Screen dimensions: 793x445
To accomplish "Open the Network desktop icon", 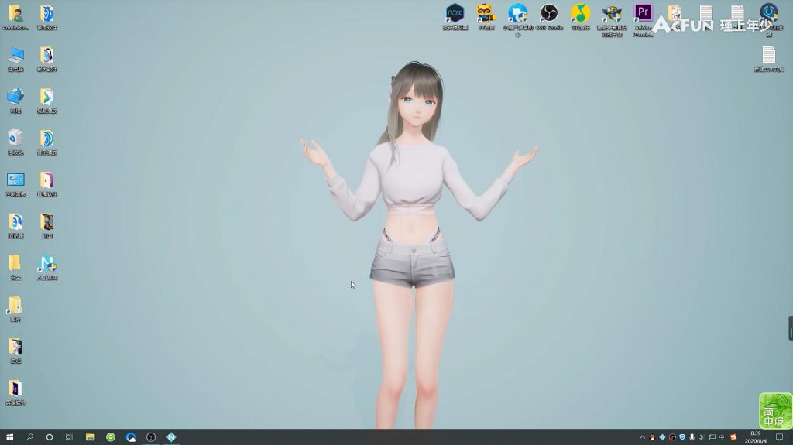I will 15,100.
